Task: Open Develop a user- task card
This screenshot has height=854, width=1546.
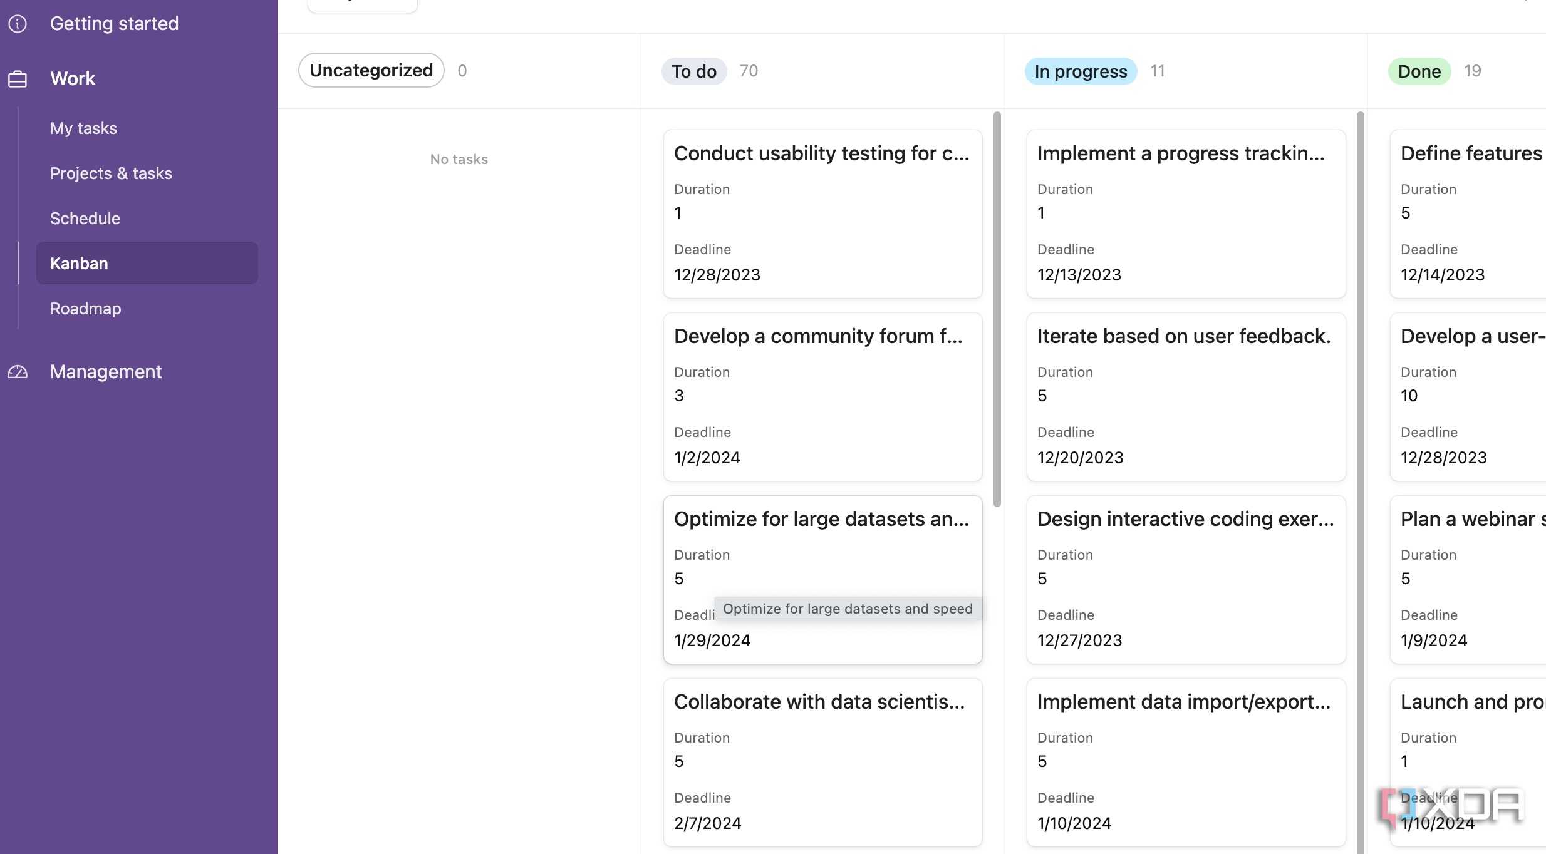Action: 1468,397
